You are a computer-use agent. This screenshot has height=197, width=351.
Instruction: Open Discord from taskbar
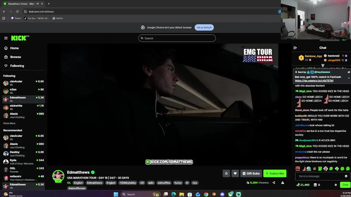222,194
